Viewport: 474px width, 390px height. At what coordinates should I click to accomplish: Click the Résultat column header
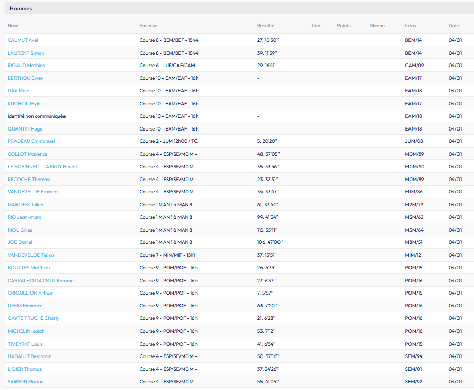click(x=266, y=26)
